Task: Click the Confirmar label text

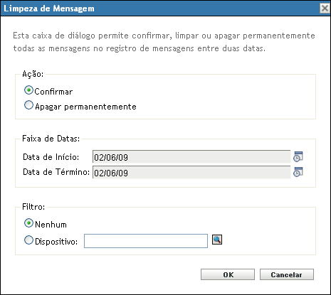Action: [x=53, y=92]
